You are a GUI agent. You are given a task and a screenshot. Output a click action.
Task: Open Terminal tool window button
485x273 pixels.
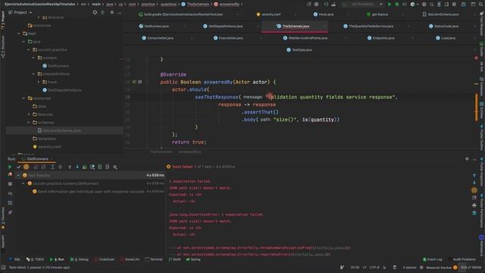(x=154, y=259)
